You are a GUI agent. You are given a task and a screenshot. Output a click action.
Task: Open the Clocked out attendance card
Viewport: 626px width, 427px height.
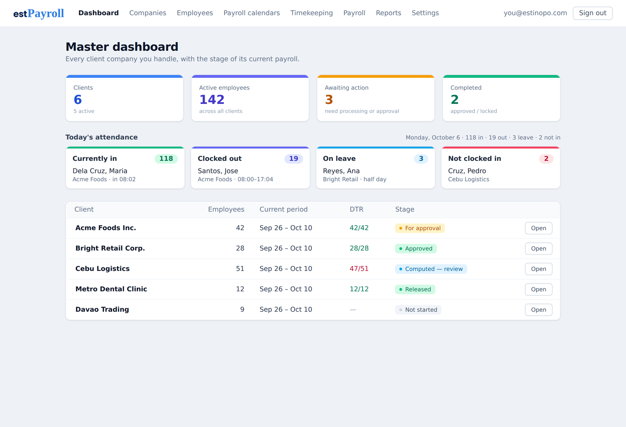250,168
